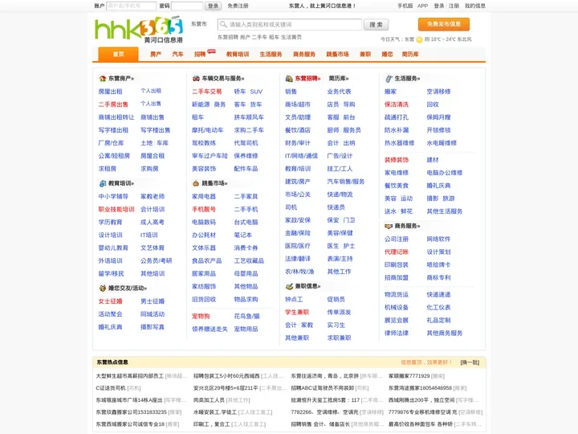Open the 二手房出售 category link
The width and height of the screenshot is (578, 434).
pyautogui.click(x=113, y=104)
